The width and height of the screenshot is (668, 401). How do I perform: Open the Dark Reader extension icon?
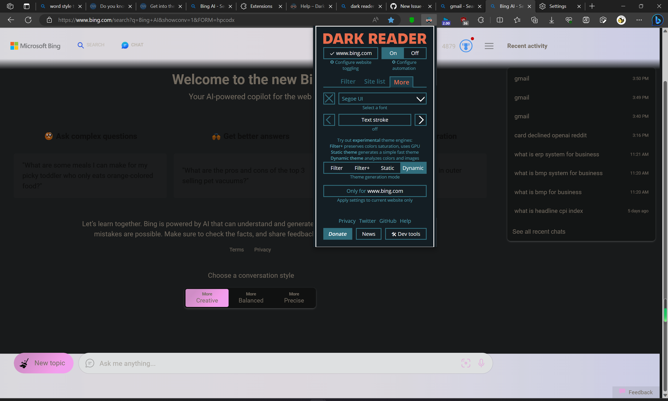(x=429, y=20)
